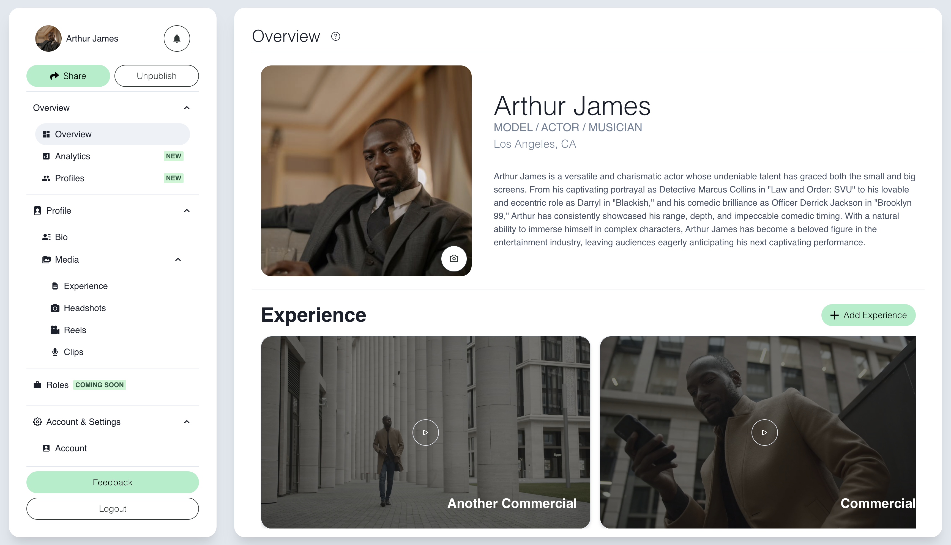951x545 pixels.
Task: Open audio Clips from the sidebar
Action: [x=73, y=352]
